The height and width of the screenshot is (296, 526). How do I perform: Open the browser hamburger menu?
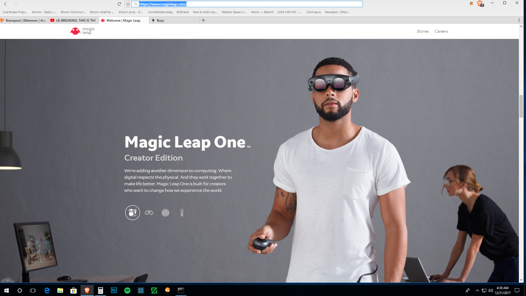point(519,20)
